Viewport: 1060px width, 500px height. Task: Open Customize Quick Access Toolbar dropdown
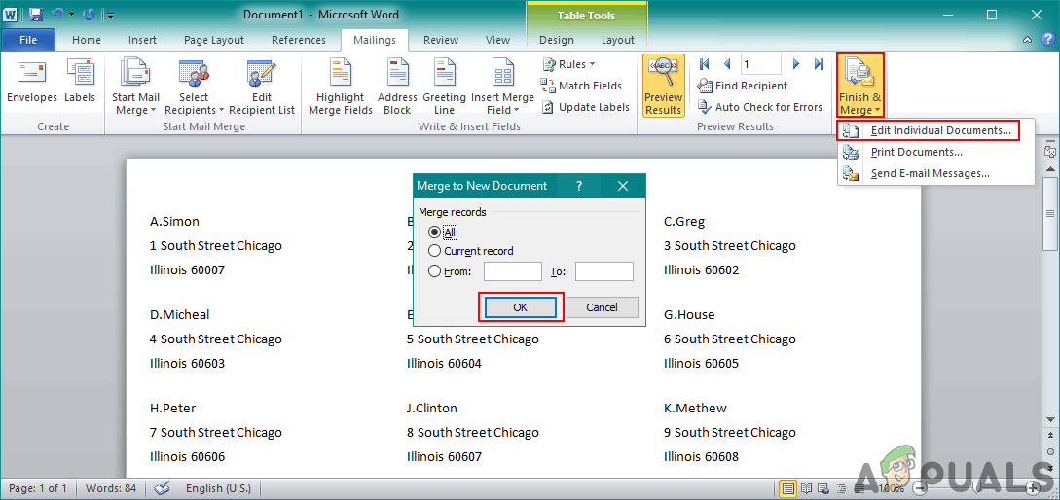[110, 15]
